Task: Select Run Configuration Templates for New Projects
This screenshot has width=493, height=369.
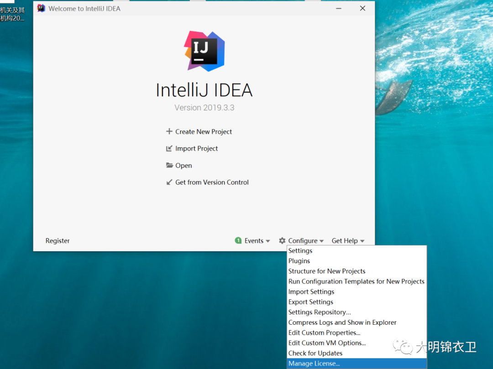Action: coord(357,281)
